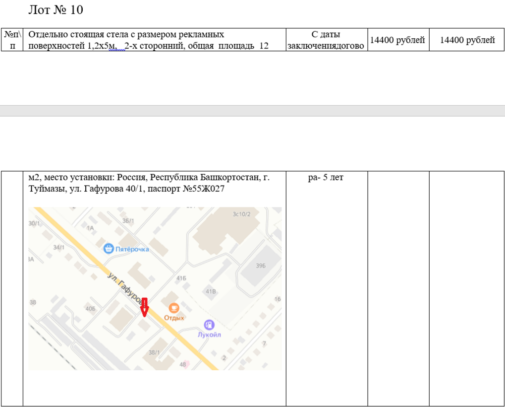Click building label 3с10/2 on the map
This screenshot has height=407, width=505.
coord(242,214)
